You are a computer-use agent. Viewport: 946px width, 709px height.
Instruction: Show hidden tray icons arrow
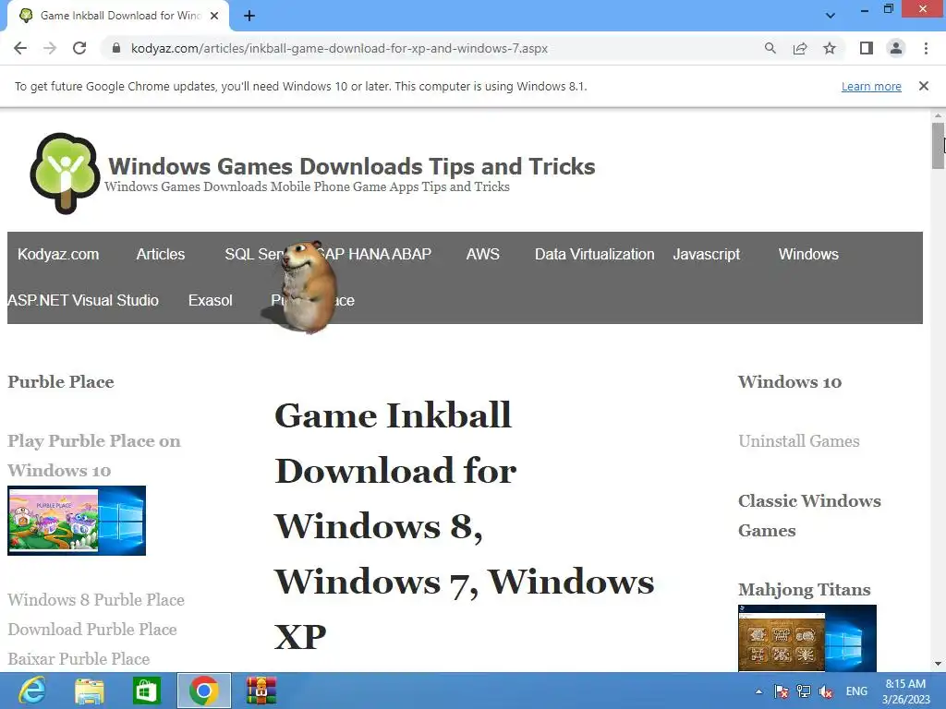click(758, 691)
